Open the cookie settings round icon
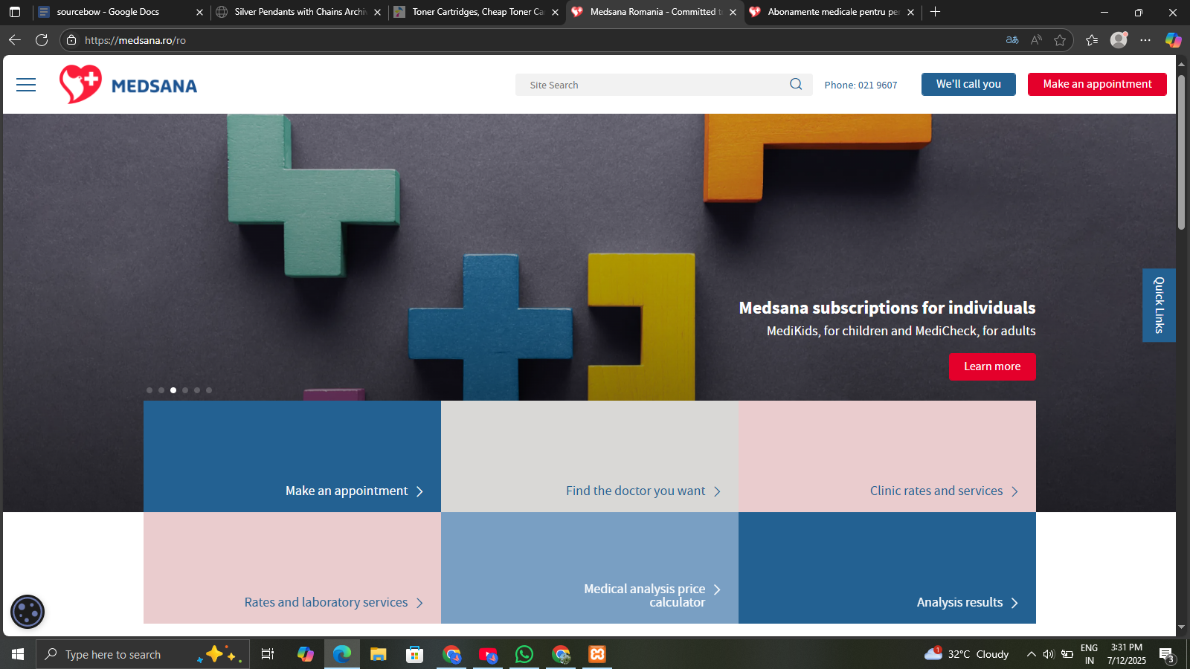1190x669 pixels. pos(28,613)
